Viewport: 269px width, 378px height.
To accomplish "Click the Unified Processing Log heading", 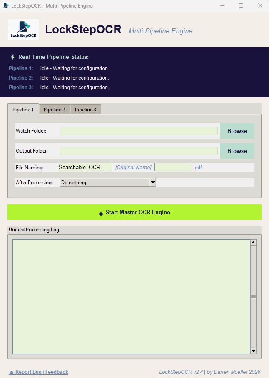I will (34, 230).
